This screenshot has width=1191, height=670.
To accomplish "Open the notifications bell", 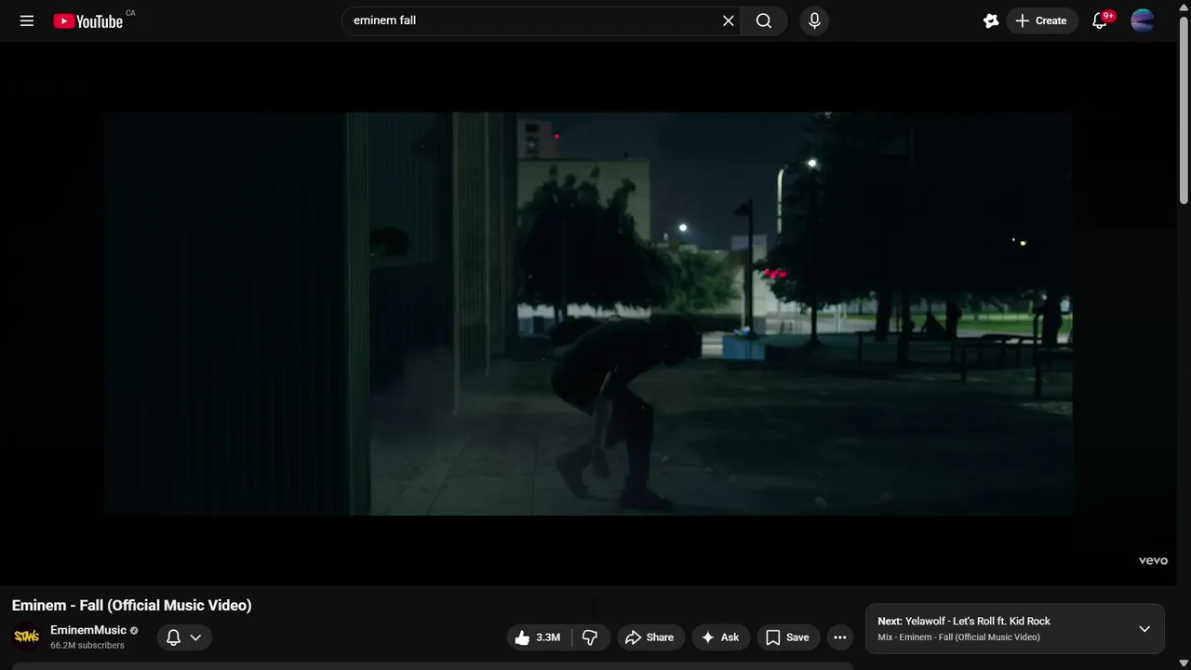I will pyautogui.click(x=1100, y=20).
